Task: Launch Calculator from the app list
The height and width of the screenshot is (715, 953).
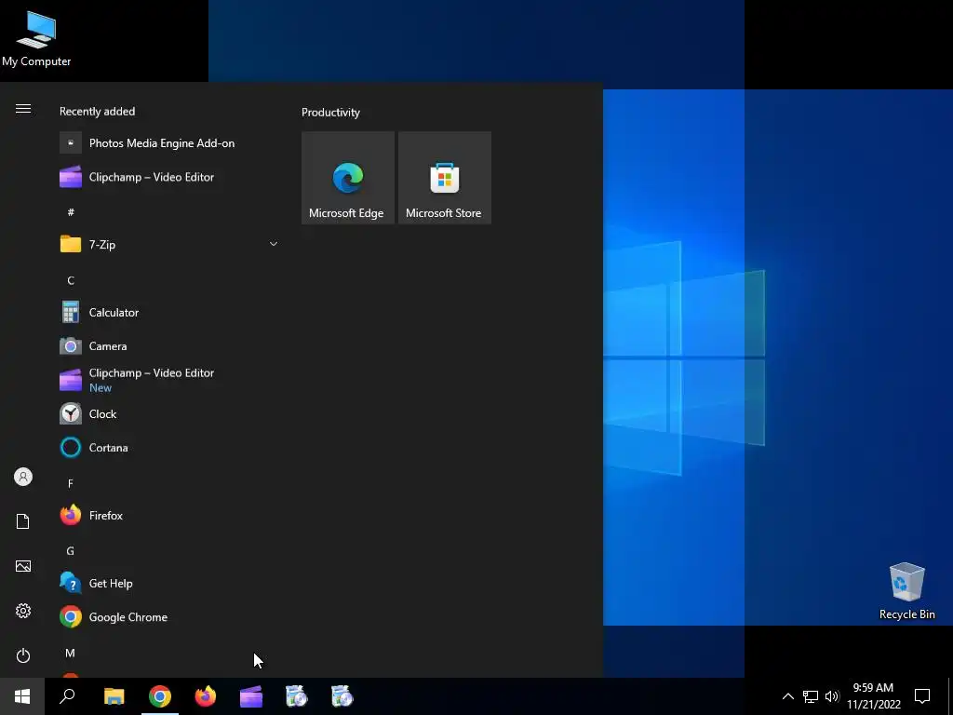Action: pyautogui.click(x=169, y=313)
